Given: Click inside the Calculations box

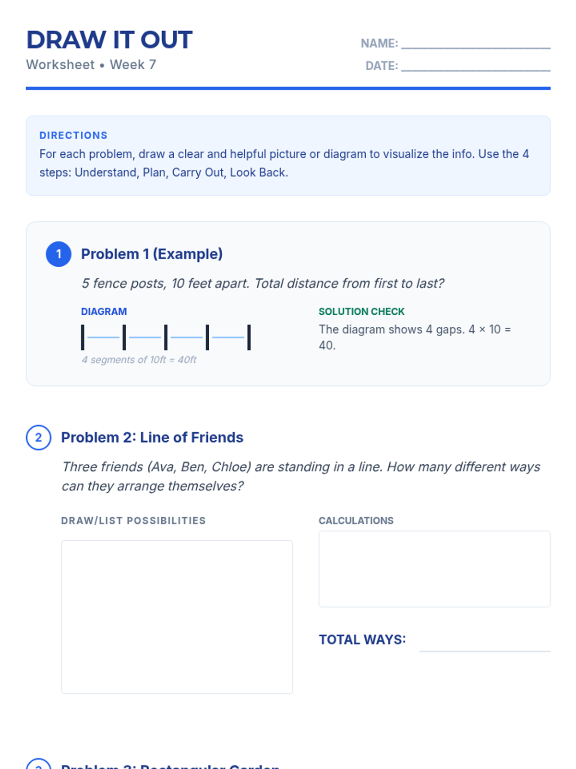Looking at the screenshot, I should 434,569.
